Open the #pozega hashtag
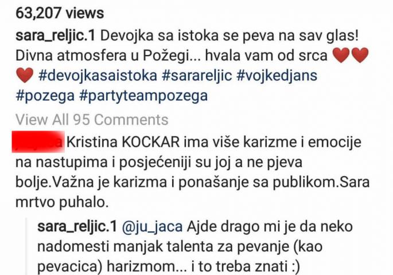 (x=45, y=96)
